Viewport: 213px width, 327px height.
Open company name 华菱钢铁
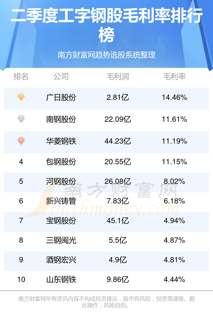[61, 141]
